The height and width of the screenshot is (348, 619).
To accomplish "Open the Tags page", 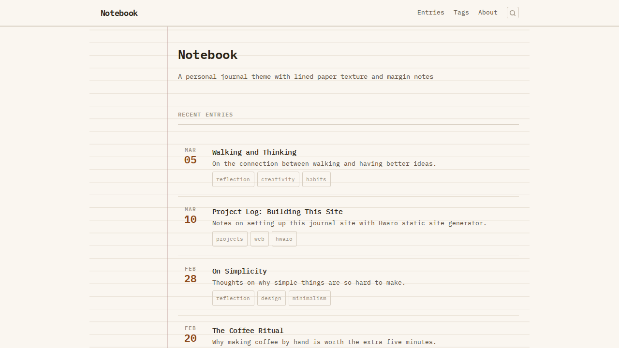I will click(x=461, y=12).
